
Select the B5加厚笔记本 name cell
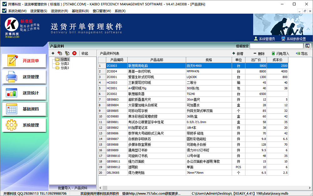click(x=157, y=127)
